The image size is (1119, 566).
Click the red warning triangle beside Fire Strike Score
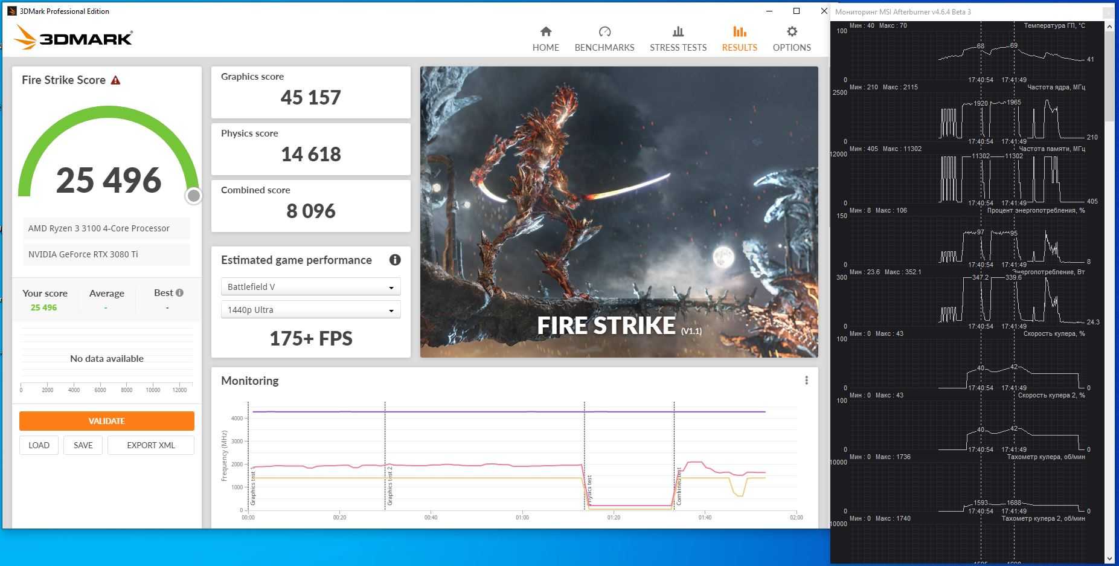[x=115, y=80]
